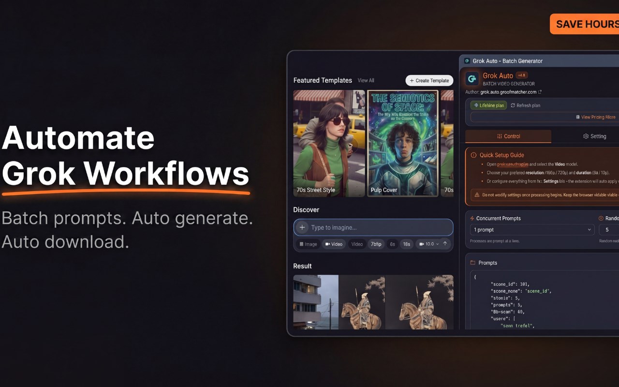Click the lightning icon beside Concurrent Prompts

click(472, 219)
